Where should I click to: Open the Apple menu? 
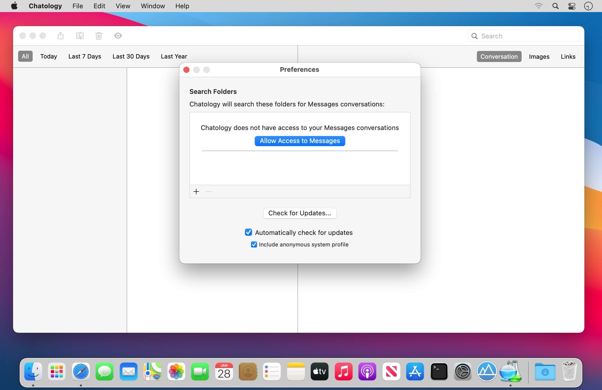14,6
